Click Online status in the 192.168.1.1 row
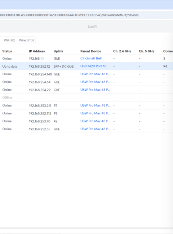Image resolution: width=173 pixels, height=234 pixels. coord(7,58)
